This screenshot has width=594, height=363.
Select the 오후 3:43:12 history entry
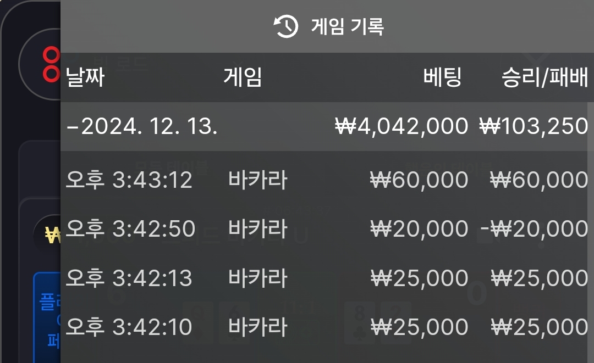327,179
